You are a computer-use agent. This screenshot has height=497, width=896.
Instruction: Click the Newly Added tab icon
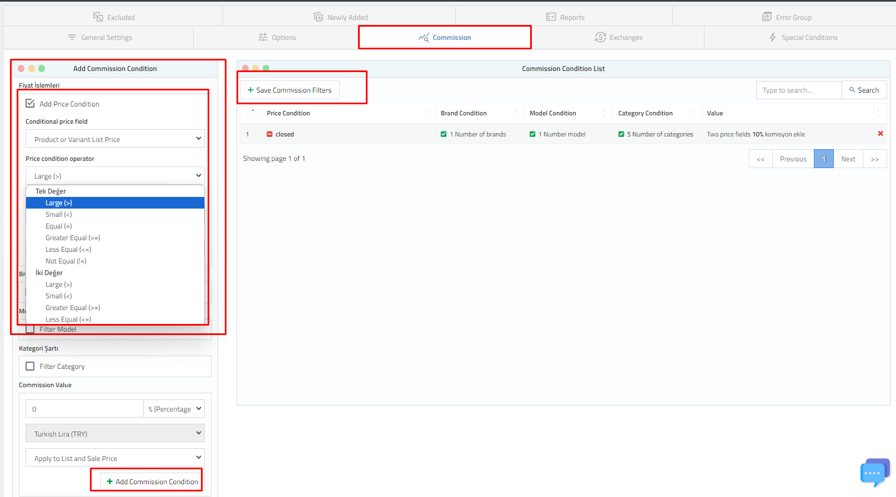318,17
